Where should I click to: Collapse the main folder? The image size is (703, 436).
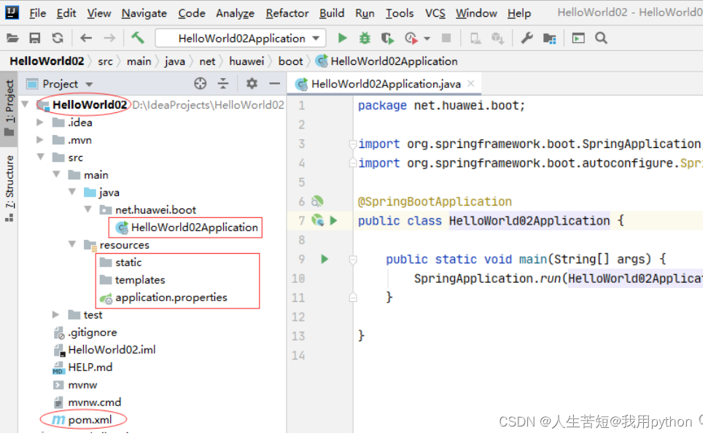(x=56, y=174)
